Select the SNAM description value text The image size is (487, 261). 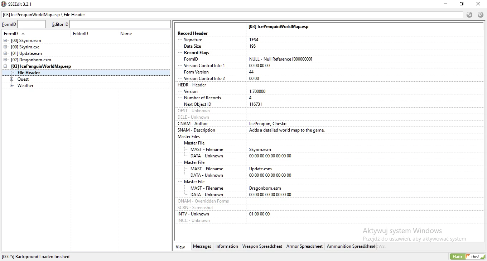(287, 130)
